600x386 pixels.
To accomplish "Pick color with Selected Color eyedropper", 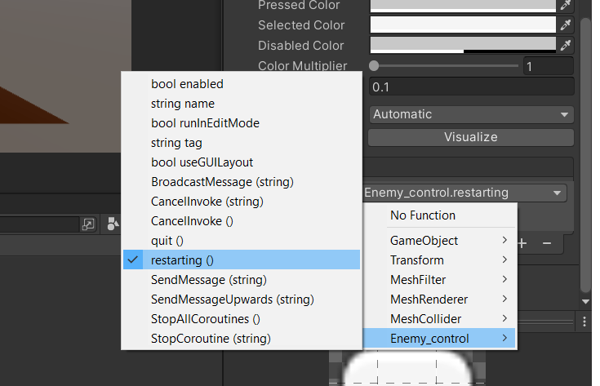I will tap(566, 24).
